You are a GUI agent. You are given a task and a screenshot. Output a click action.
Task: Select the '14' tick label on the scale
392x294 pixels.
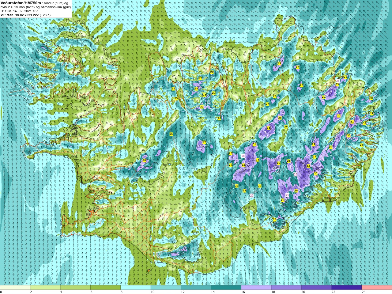click(213, 292)
